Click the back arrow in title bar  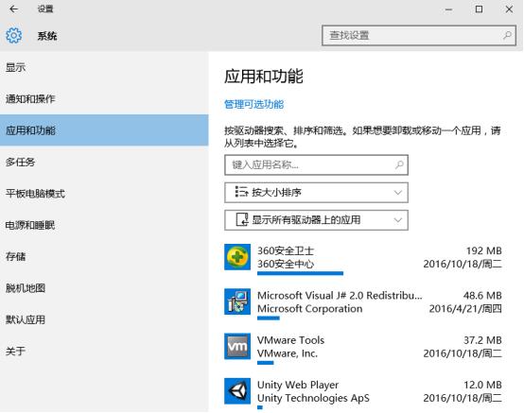pos(13,9)
